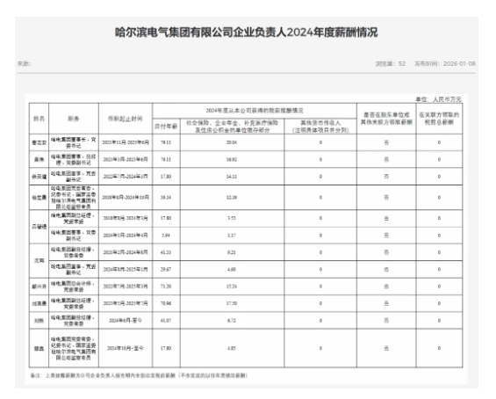Click the salary cell showing 41.53
Screen dimensions: 496x399
click(166, 252)
